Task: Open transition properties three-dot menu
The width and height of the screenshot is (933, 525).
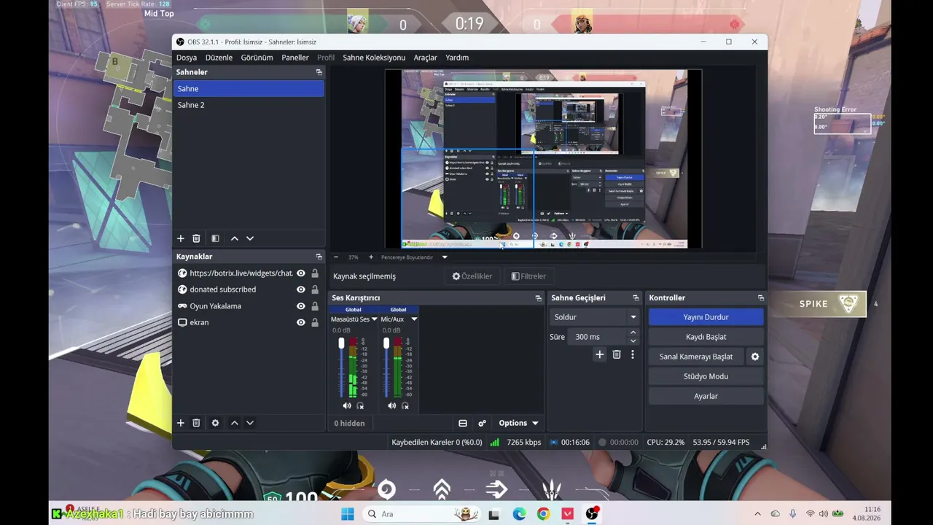Action: tap(633, 354)
